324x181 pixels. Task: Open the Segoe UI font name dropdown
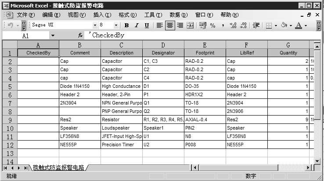coord(95,25)
